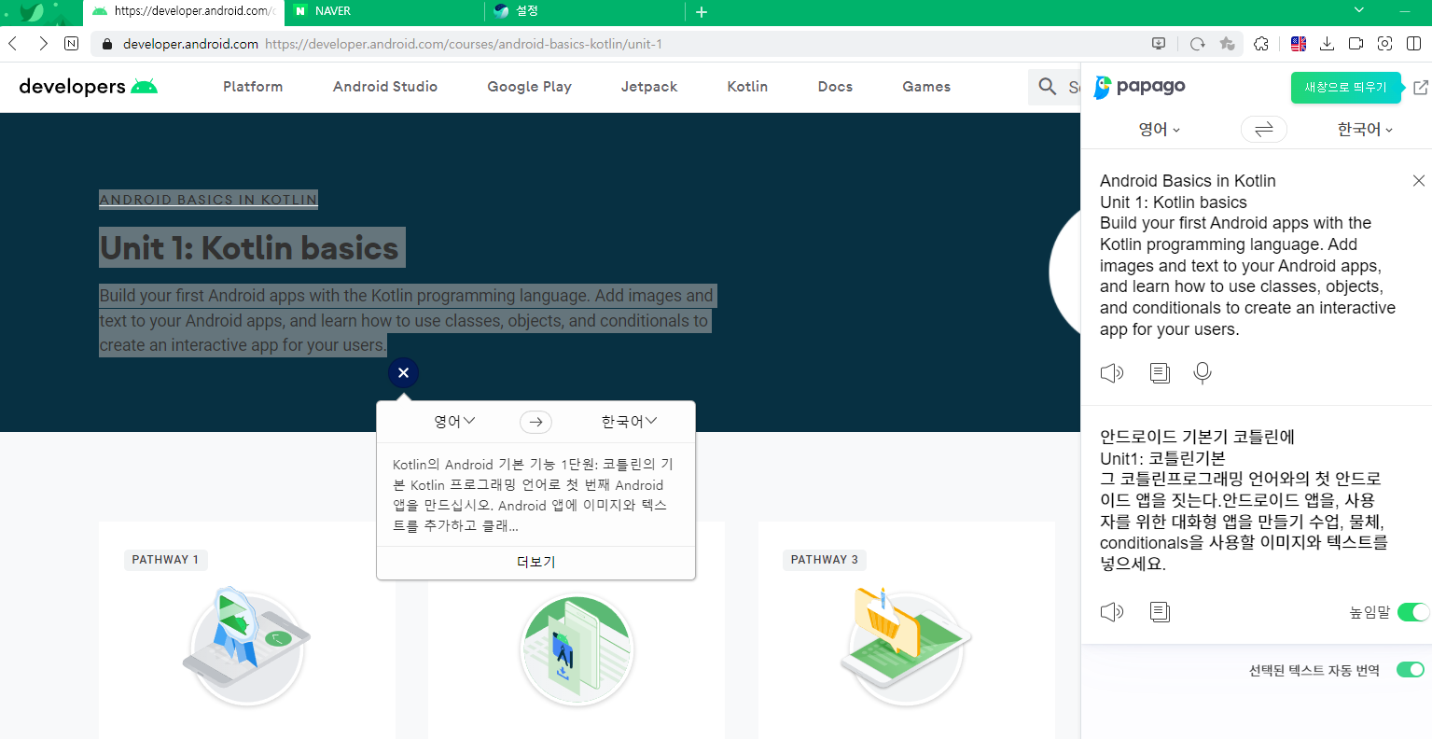Click the PATHWAY 1 label
The image size is (1432, 739).
(165, 560)
